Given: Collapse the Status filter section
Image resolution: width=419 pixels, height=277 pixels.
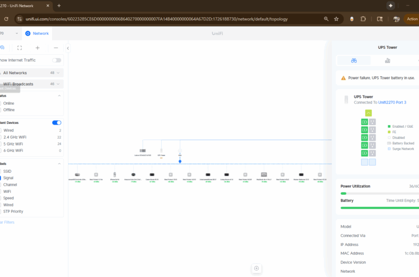Looking at the screenshot, I should coord(59,96).
